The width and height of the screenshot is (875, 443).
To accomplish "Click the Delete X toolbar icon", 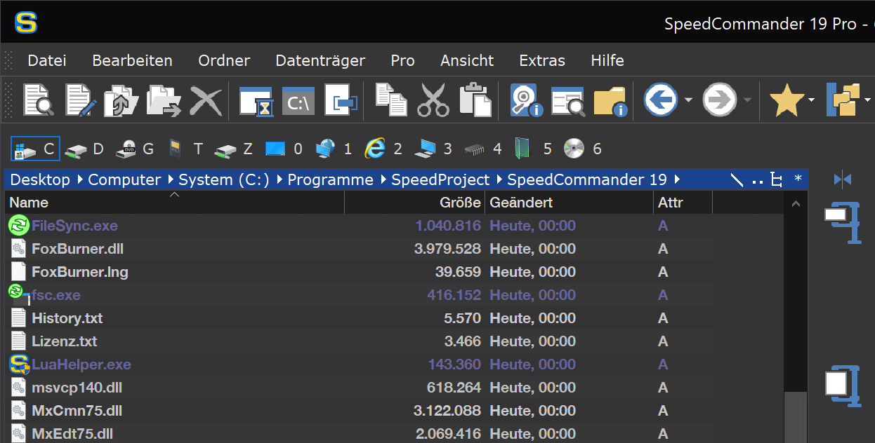I will tap(206, 100).
